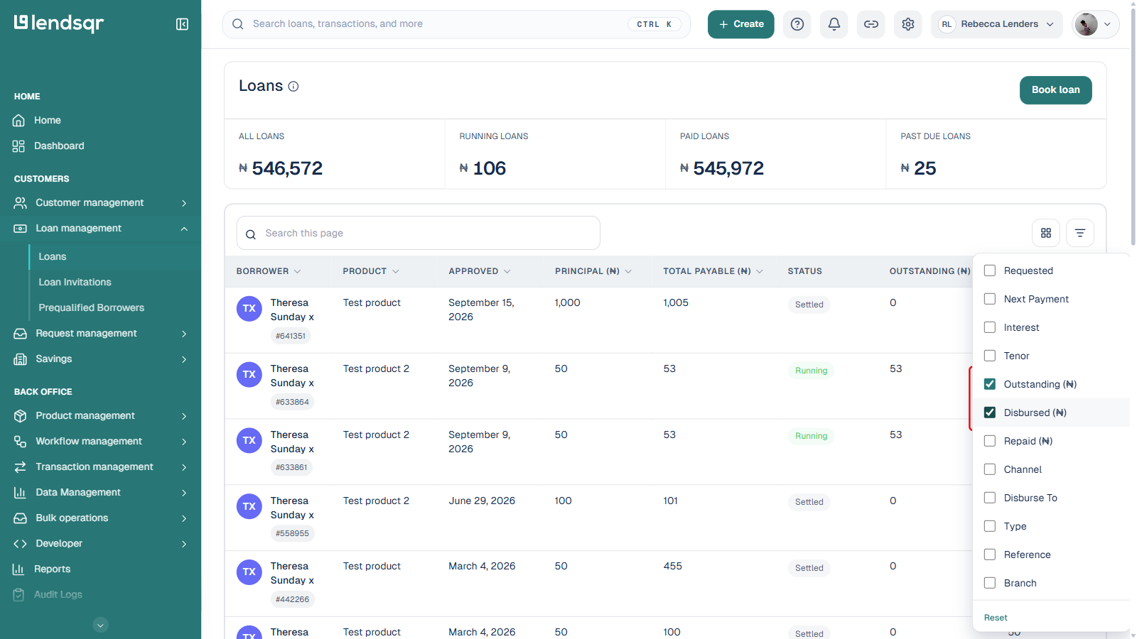Click the Loans info icon
This screenshot has height=639, width=1137.
(x=293, y=87)
